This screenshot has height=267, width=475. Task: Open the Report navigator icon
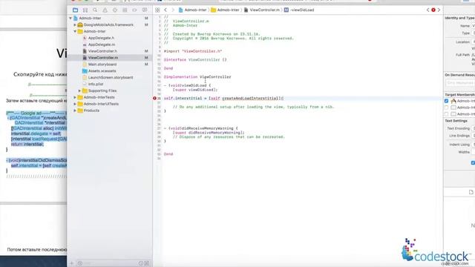click(x=145, y=10)
